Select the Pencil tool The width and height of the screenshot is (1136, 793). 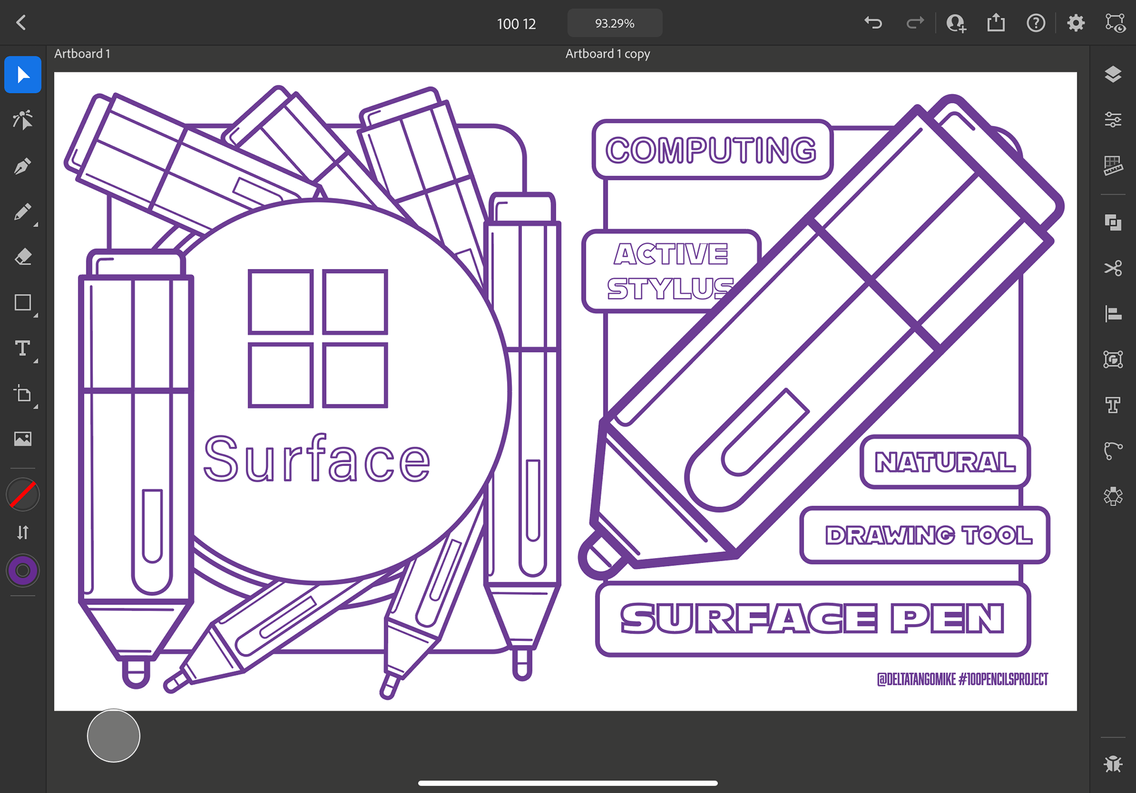tap(22, 212)
